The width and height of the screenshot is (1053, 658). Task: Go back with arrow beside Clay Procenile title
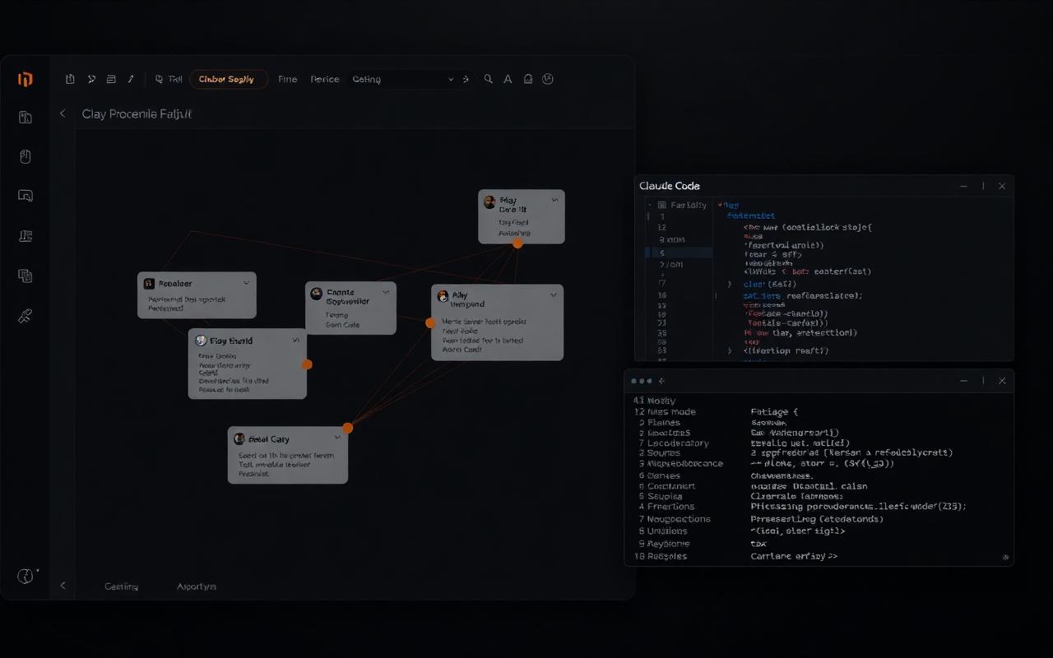63,114
